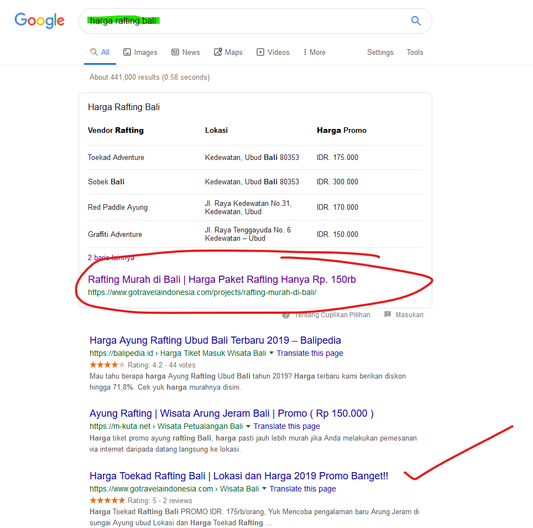
Task: Open the Videos tab
Action: [x=273, y=52]
